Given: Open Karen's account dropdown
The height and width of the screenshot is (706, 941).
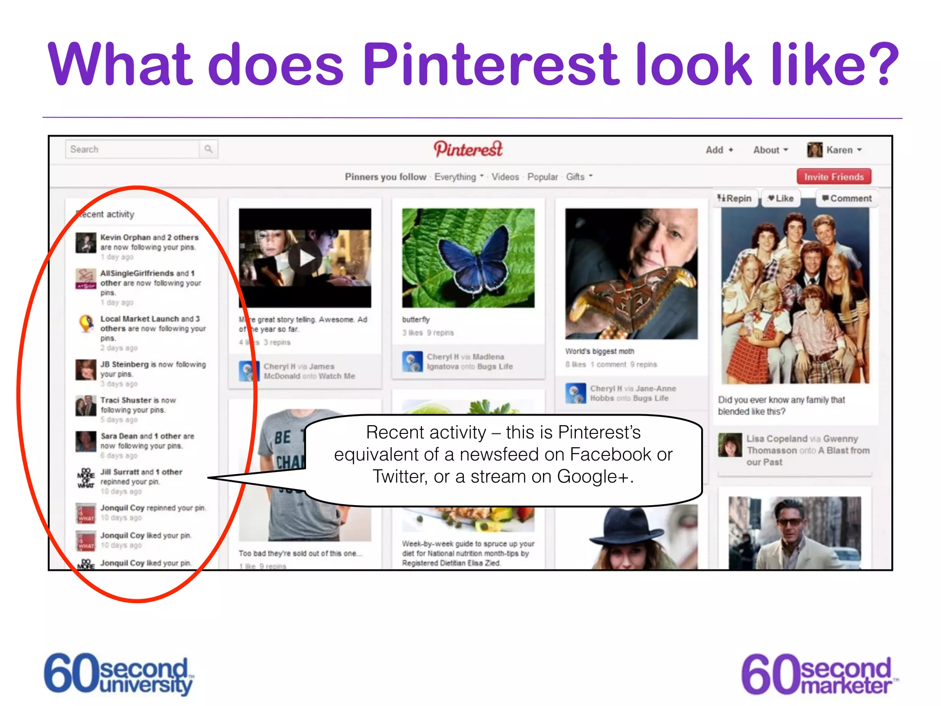Looking at the screenshot, I should pos(844,150).
